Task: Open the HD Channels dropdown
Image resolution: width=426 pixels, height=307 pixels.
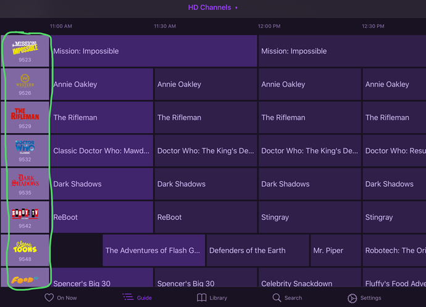Action: tap(213, 7)
